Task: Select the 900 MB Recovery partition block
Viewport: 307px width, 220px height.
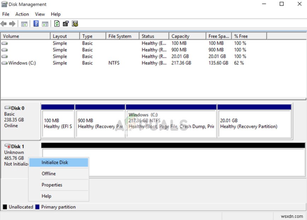Action: tap(100, 121)
